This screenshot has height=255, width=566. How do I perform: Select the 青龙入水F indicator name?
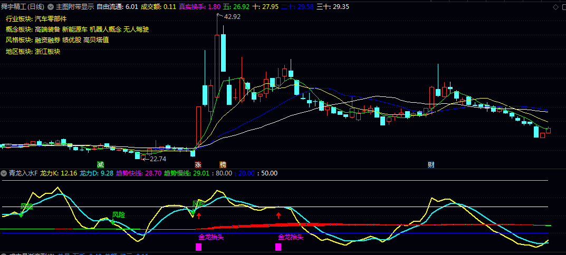point(23,173)
